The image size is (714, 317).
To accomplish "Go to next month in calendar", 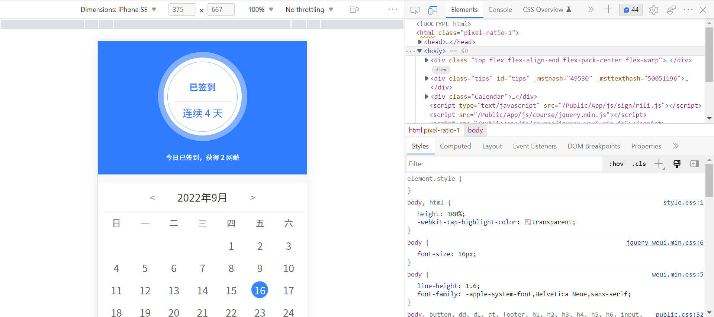I will pyautogui.click(x=253, y=198).
